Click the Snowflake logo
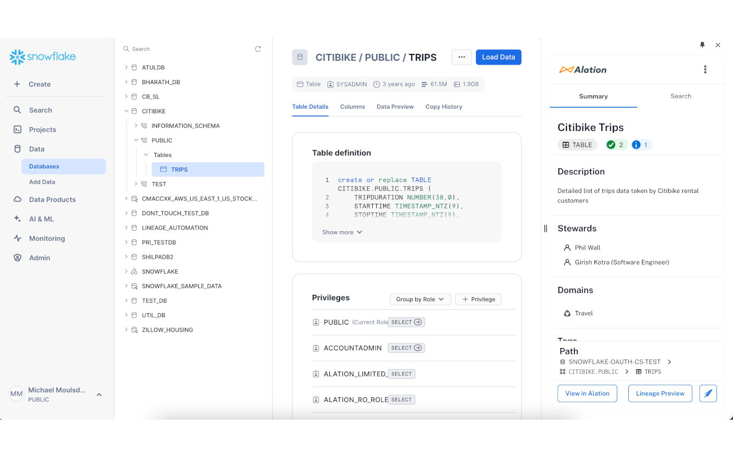The image size is (733, 458). click(x=43, y=57)
